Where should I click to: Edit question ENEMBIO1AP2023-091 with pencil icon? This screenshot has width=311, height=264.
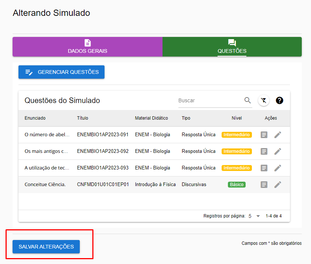(x=278, y=135)
